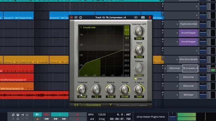Click the large teal play button
Image resolution: width=216 pixels, height=121 pixels.
tap(60, 114)
